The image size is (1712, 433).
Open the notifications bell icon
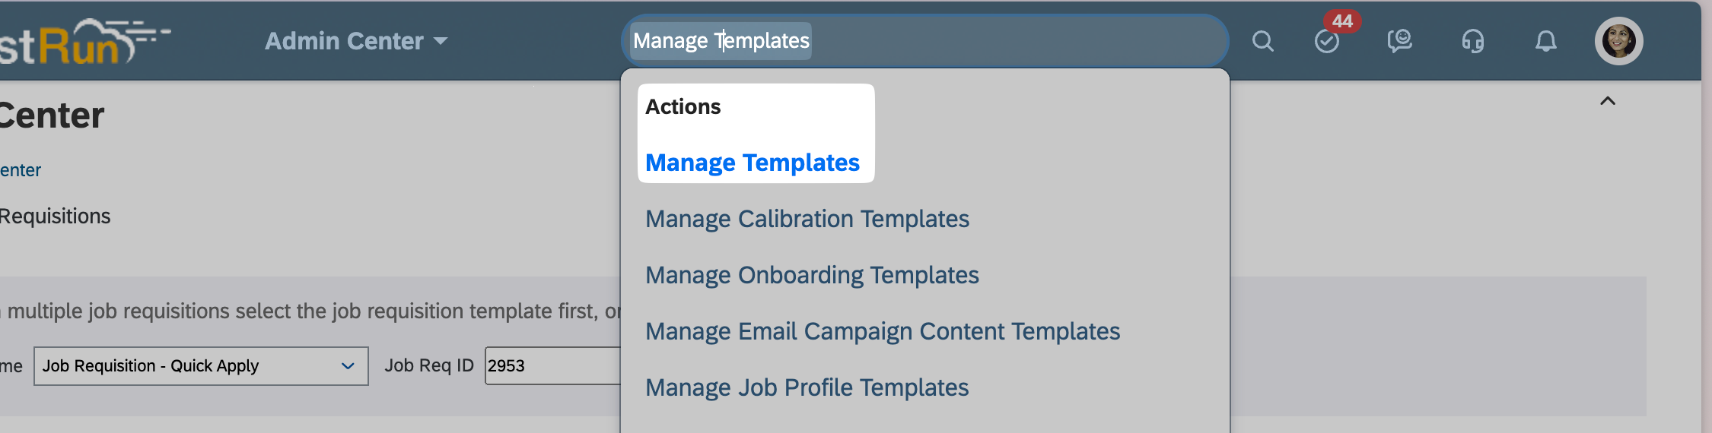tap(1545, 41)
